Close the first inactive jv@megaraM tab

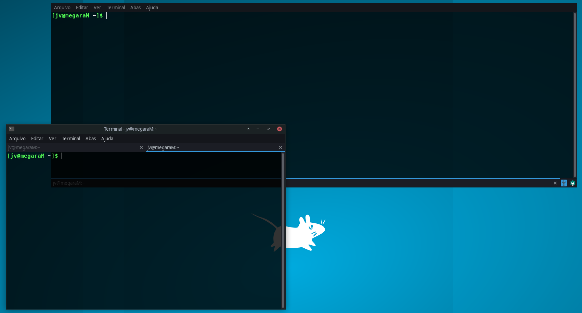(141, 147)
